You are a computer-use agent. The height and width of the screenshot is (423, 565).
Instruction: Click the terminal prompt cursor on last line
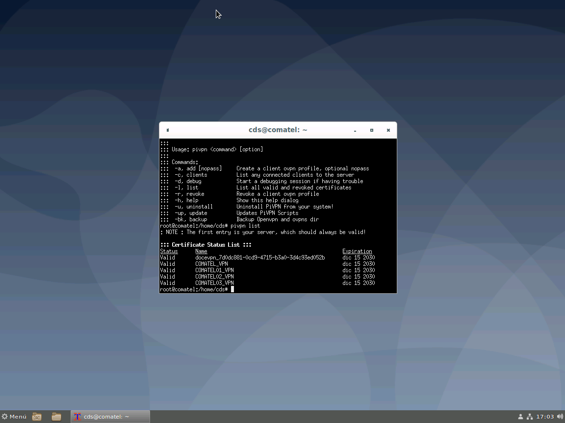[232, 289]
